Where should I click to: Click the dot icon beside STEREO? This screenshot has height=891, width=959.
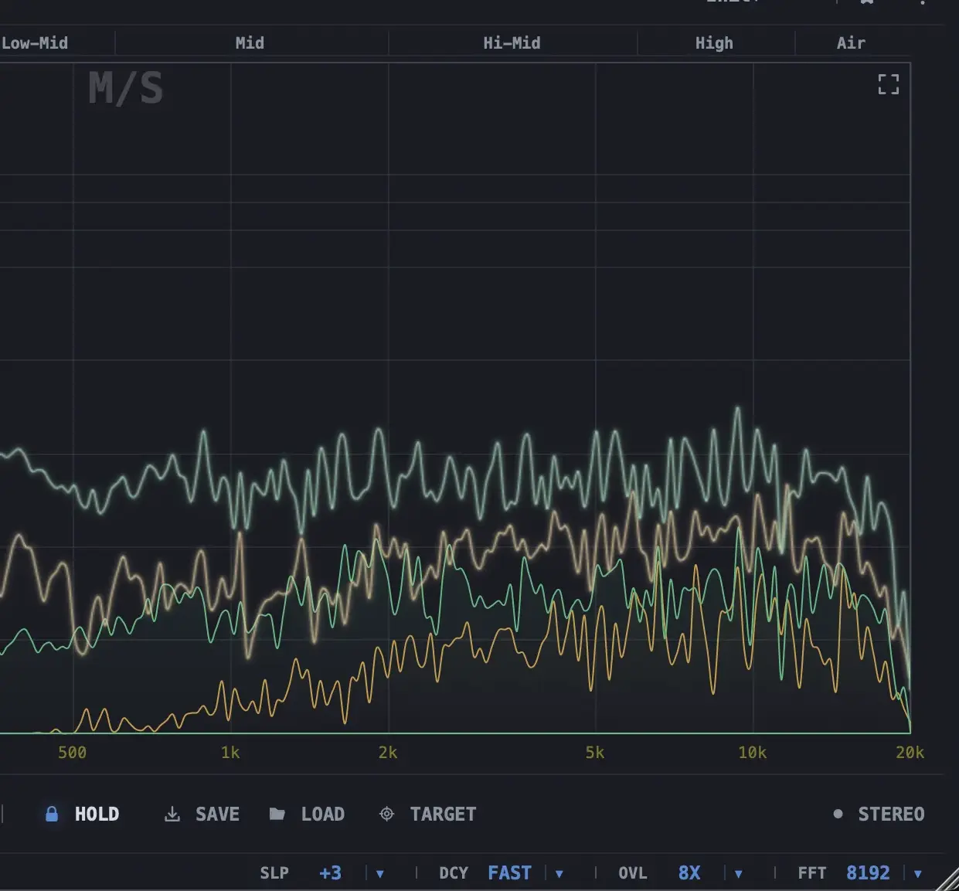pos(837,814)
